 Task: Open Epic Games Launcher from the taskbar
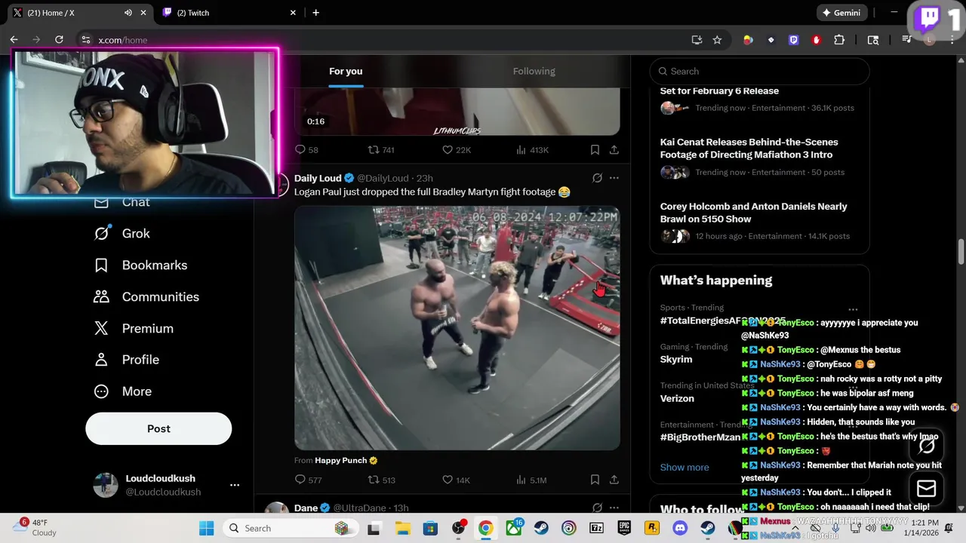coord(624,528)
